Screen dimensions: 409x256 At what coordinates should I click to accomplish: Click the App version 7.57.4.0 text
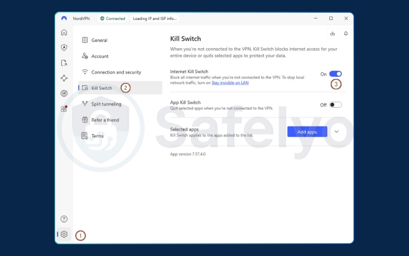click(188, 154)
